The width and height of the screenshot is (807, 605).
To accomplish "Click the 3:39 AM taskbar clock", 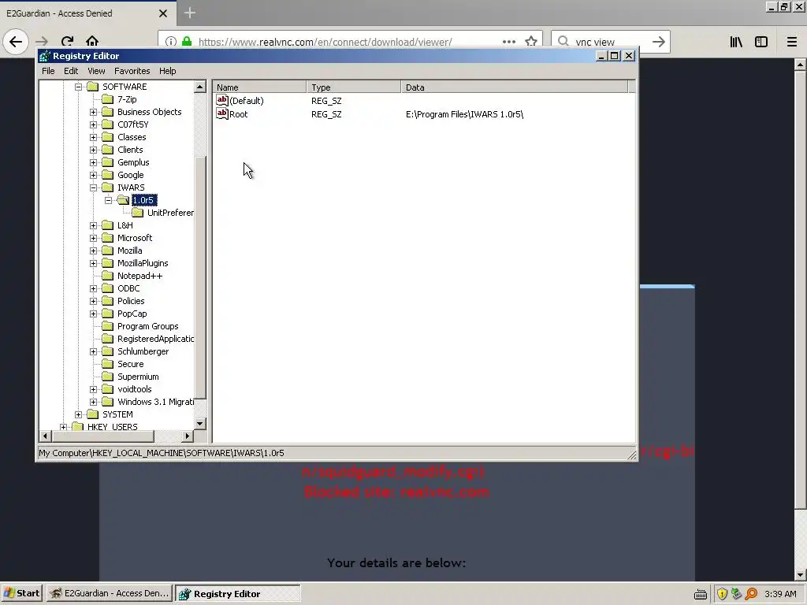I will [x=780, y=594].
